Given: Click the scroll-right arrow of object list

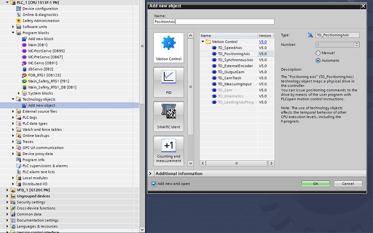Looking at the screenshot, I should [x=271, y=163].
